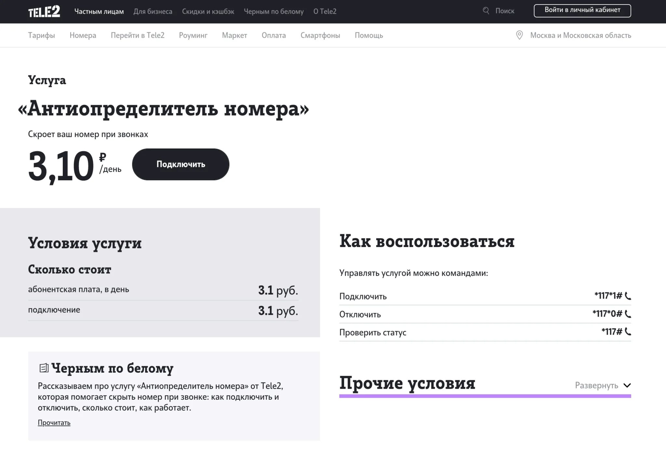This screenshot has width=666, height=458.
Task: Click the Tele2 logo
Action: click(x=44, y=11)
